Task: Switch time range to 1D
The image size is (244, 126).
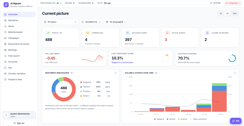Action: pyautogui.click(x=221, y=14)
